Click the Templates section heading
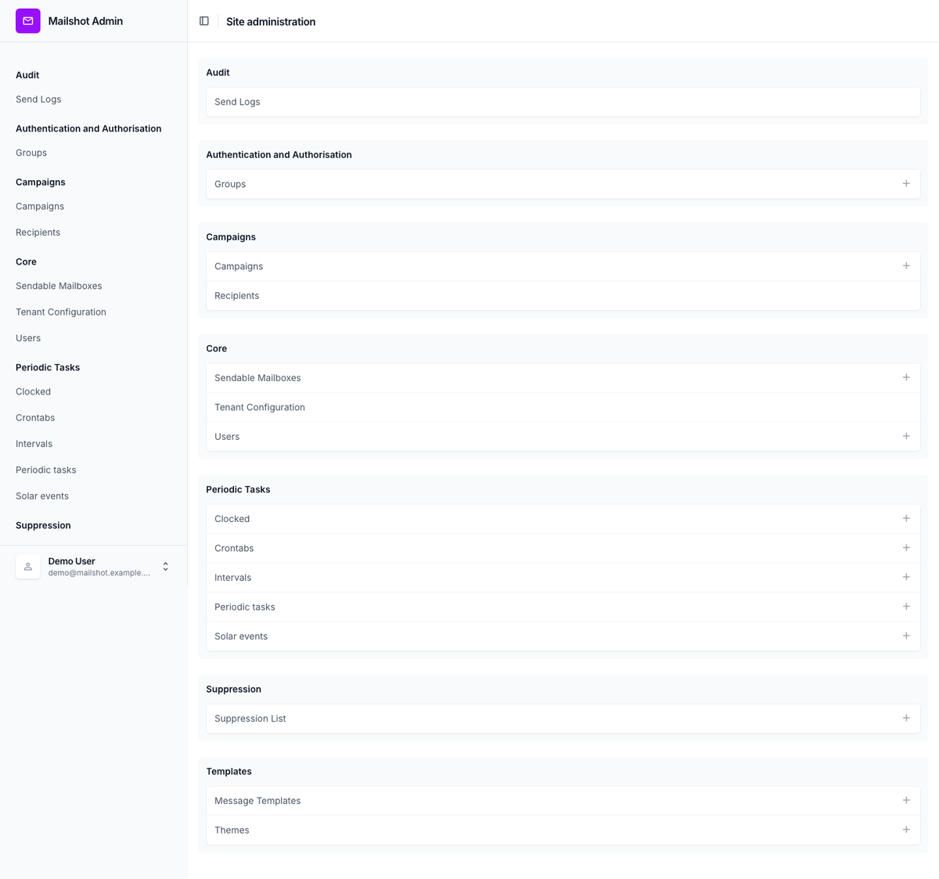The height and width of the screenshot is (879, 939). 228,771
